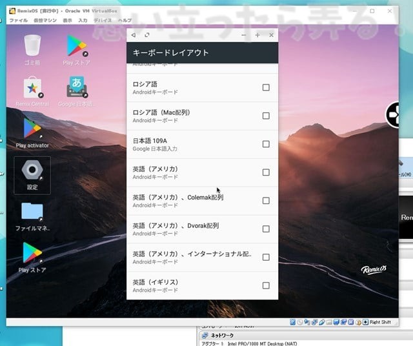
Task: Click the back arrow in the keyboard layout window
Action: [134, 35]
